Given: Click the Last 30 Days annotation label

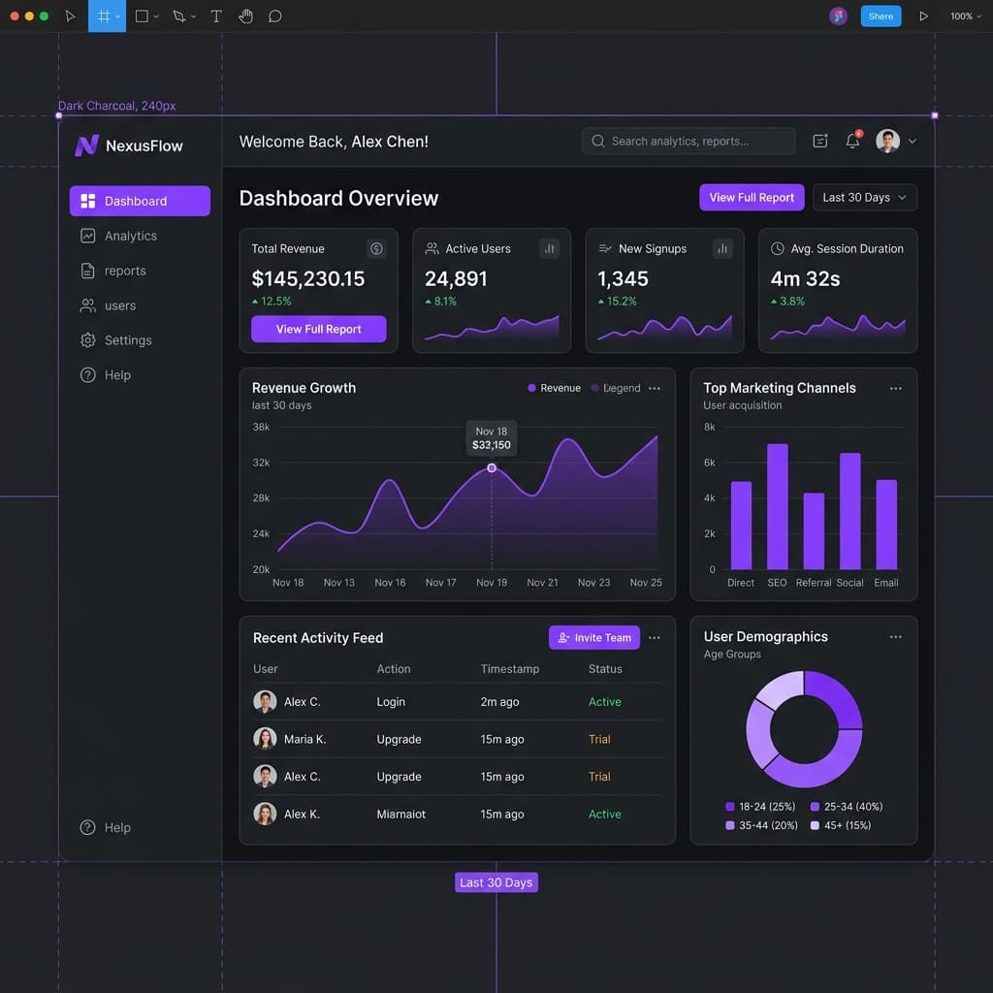Looking at the screenshot, I should 496,881.
